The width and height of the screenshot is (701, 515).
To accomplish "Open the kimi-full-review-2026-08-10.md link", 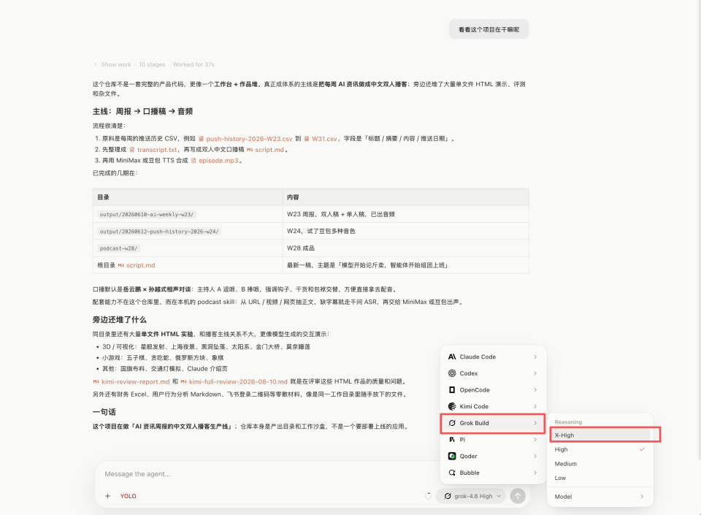I will (234, 382).
